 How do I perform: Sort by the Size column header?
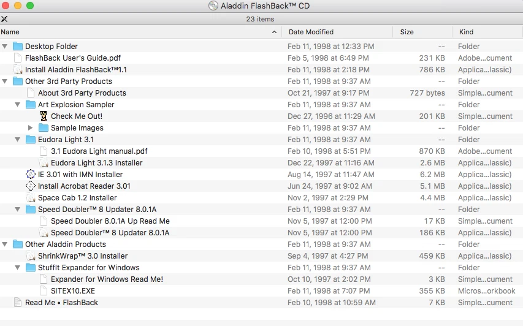click(422, 32)
